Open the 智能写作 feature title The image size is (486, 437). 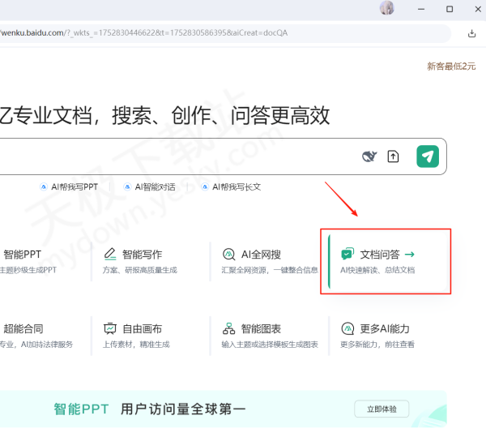point(142,255)
